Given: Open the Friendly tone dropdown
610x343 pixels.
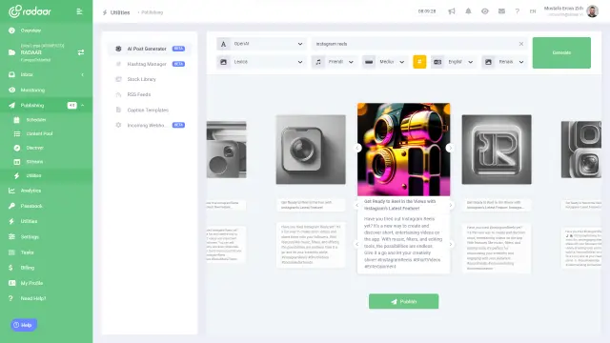Looking at the screenshot, I should pos(335,62).
